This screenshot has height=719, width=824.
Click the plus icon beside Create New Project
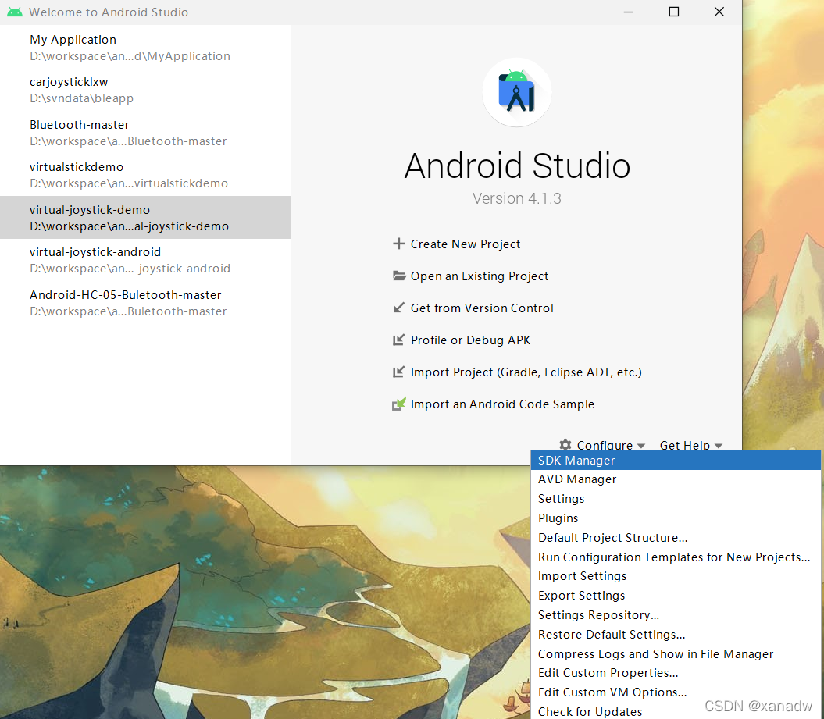click(x=399, y=244)
